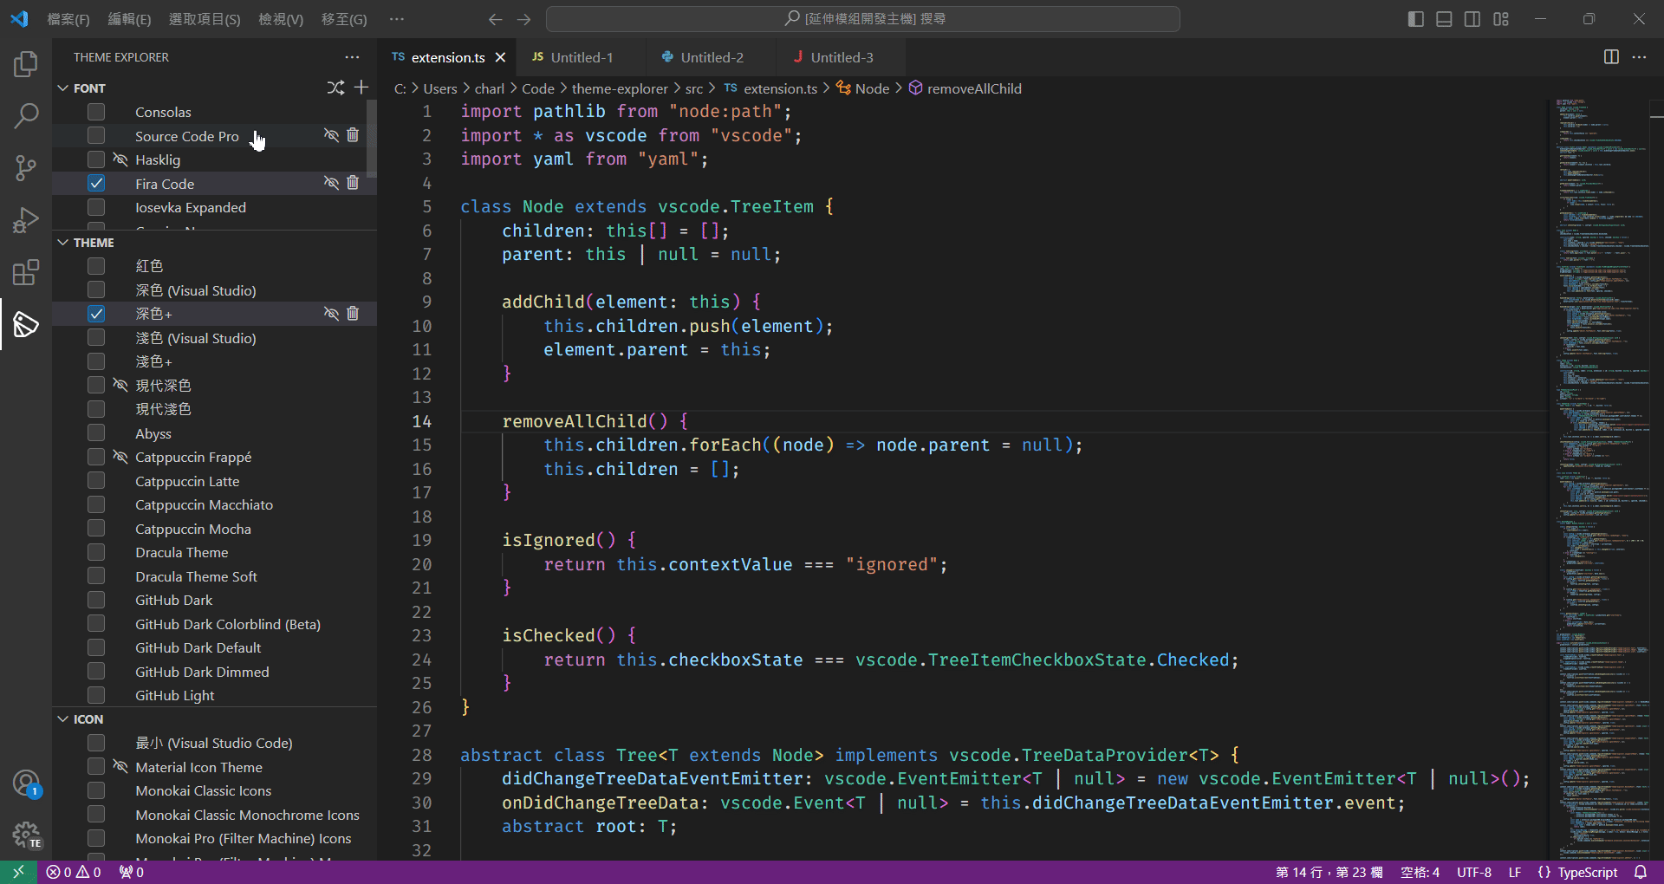
Task: Open the Explorer view in activity bar
Action: (26, 64)
